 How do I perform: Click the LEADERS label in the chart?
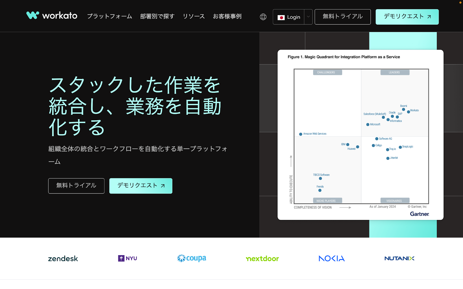[395, 72]
